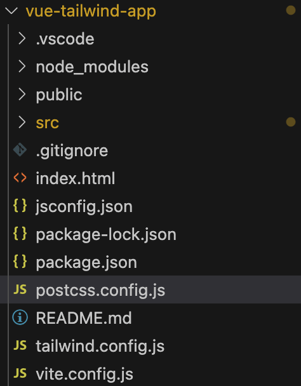301x386 pixels.
Task: Click the JS icon beside vite.config.js
Action: pos(20,373)
